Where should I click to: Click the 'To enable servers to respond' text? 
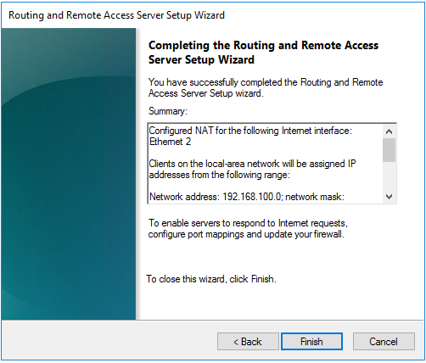point(248,223)
